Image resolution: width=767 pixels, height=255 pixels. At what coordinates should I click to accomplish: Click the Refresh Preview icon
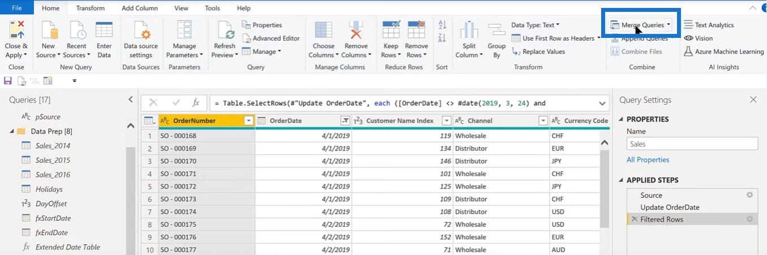point(226,31)
